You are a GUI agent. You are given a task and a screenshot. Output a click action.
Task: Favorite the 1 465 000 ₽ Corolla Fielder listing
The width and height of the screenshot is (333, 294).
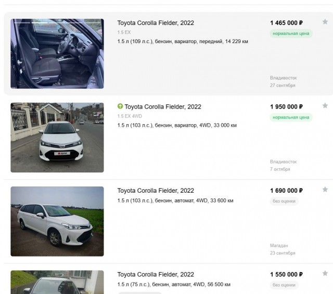click(x=325, y=22)
